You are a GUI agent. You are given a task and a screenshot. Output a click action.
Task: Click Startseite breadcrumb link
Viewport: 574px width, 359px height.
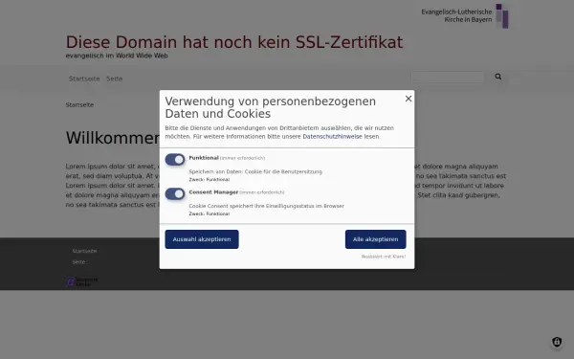tap(79, 104)
